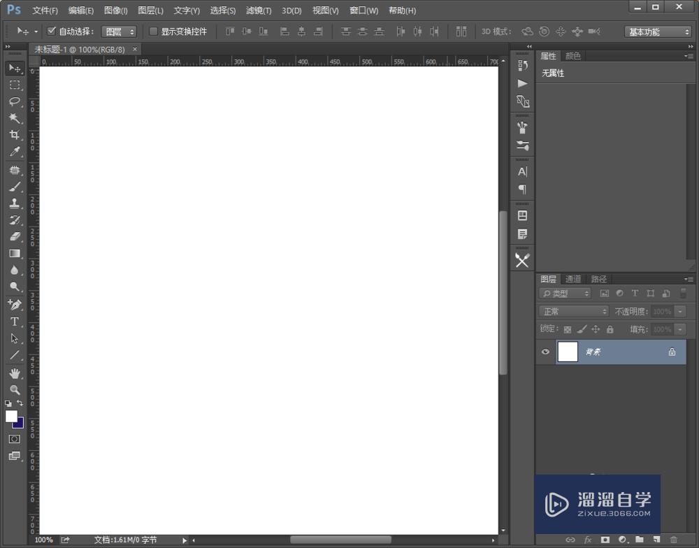Open the Properties panel flyout menu
This screenshot has height=548, width=699.
689,56
